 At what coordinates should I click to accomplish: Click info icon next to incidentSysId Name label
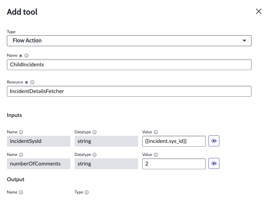(x=21, y=132)
